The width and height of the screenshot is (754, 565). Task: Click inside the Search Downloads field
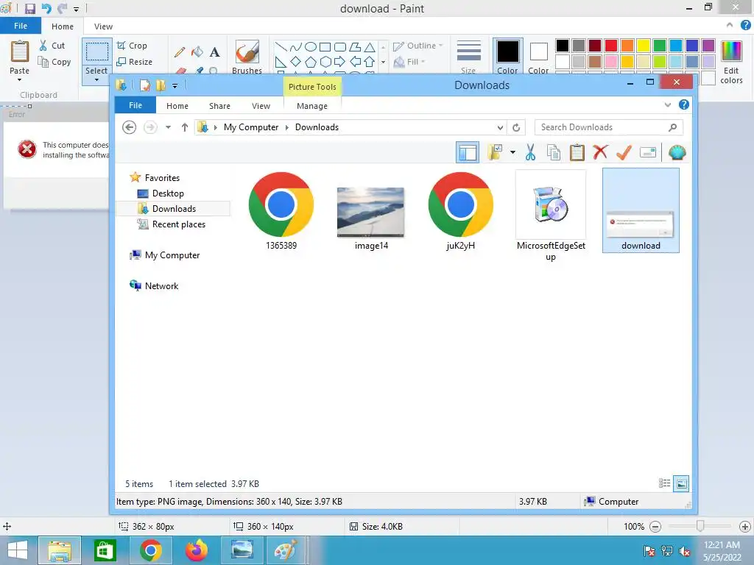(x=608, y=127)
